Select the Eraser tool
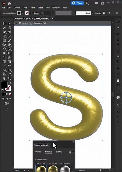The height and width of the screenshot is (172, 122). [10, 45]
